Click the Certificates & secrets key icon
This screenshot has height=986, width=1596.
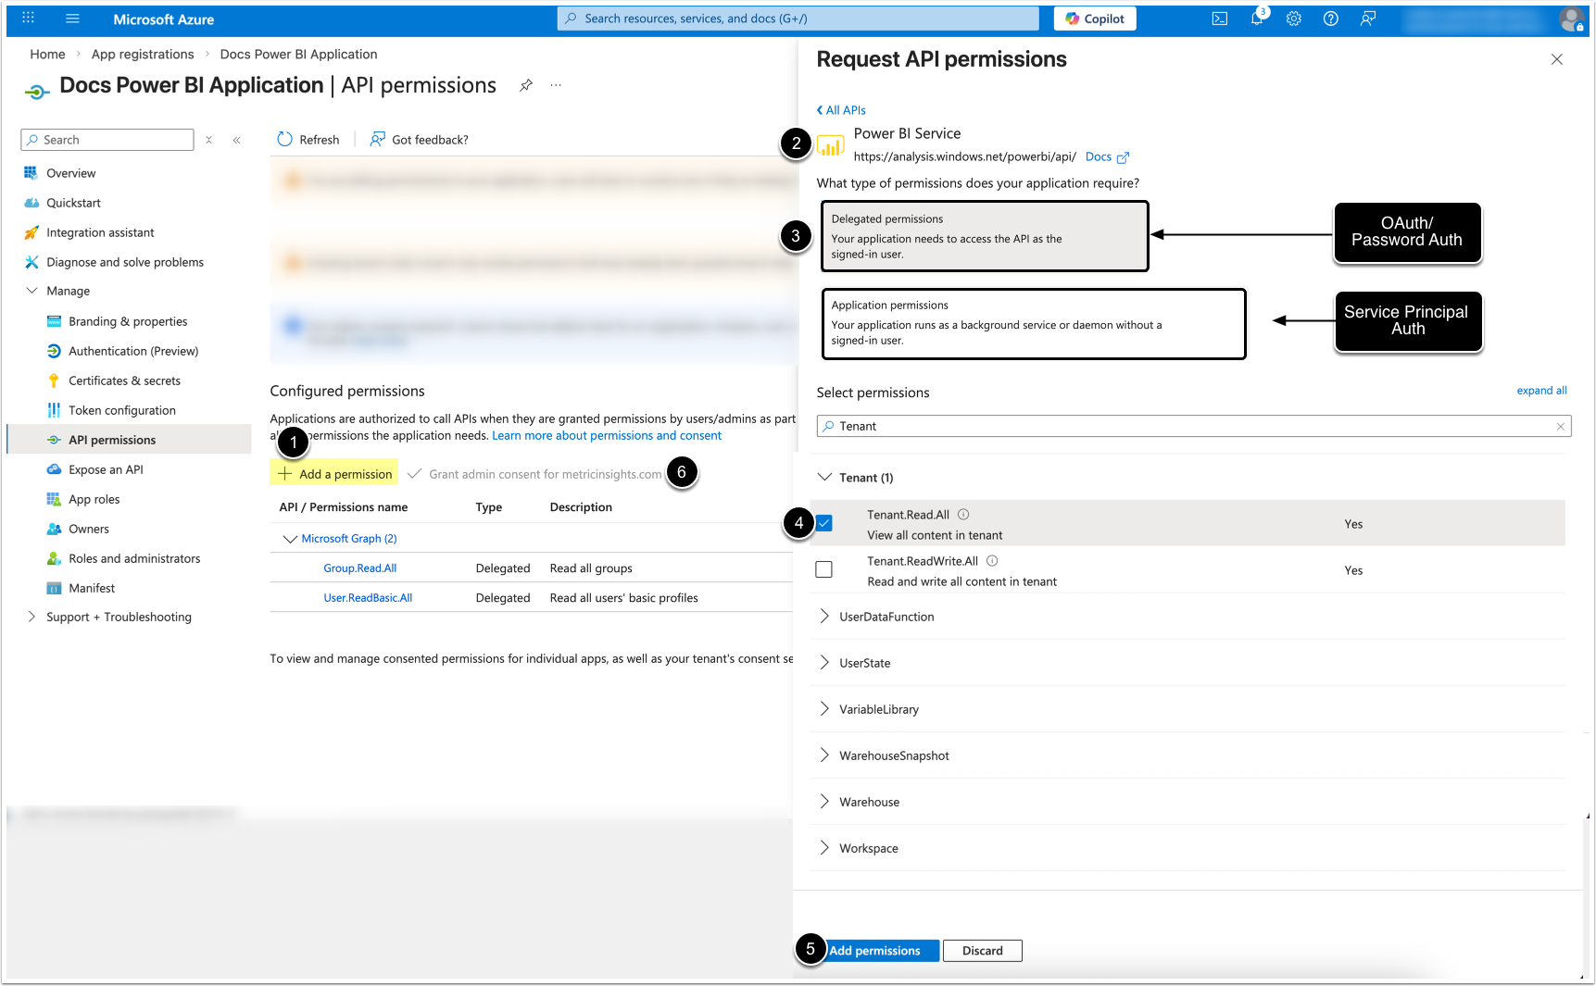[x=54, y=381]
